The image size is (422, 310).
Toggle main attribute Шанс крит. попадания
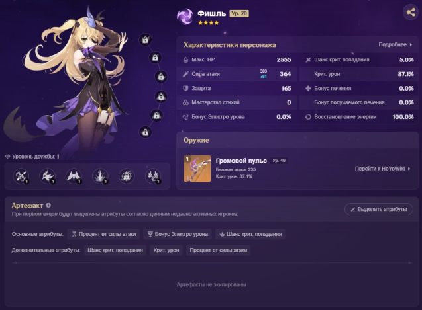250,234
